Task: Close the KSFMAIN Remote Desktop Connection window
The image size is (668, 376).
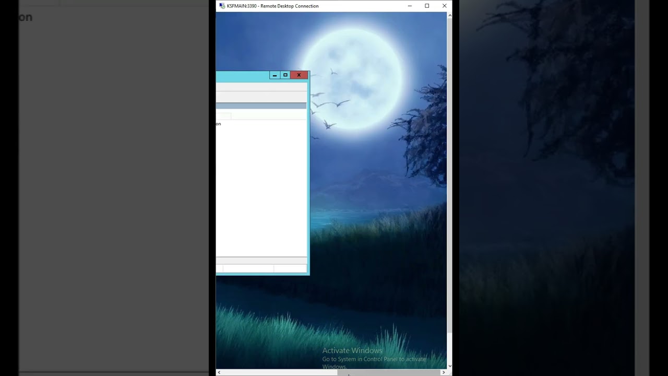Action: [444, 6]
